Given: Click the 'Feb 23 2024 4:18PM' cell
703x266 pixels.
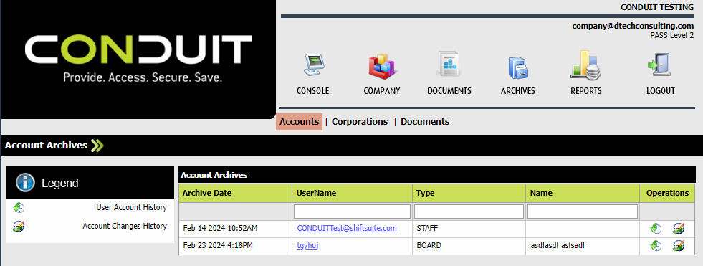Looking at the screenshot, I should click(235, 246).
